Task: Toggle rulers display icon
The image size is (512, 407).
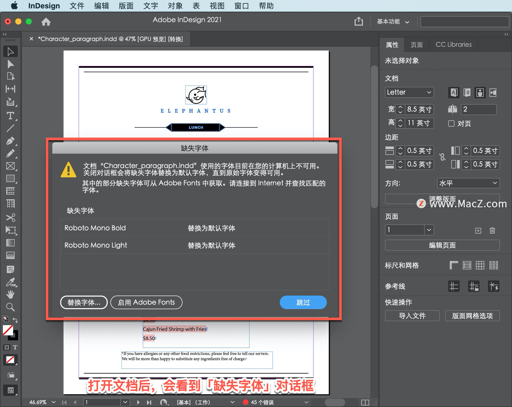Action: [454, 265]
